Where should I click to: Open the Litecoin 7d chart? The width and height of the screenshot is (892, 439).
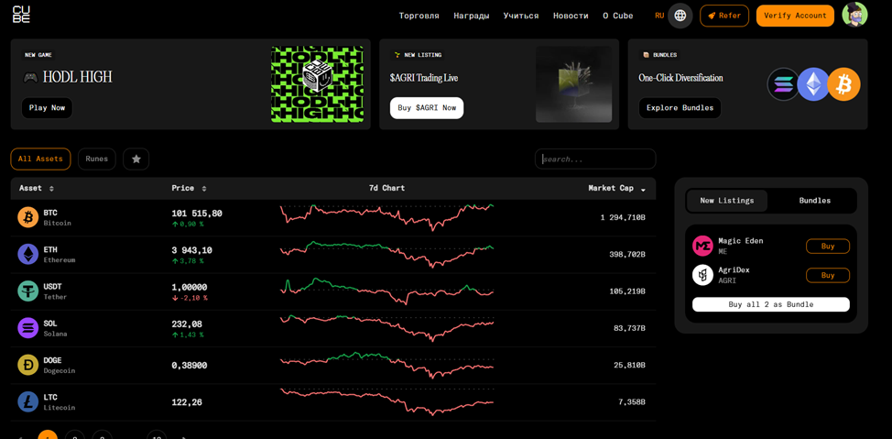tap(386, 402)
